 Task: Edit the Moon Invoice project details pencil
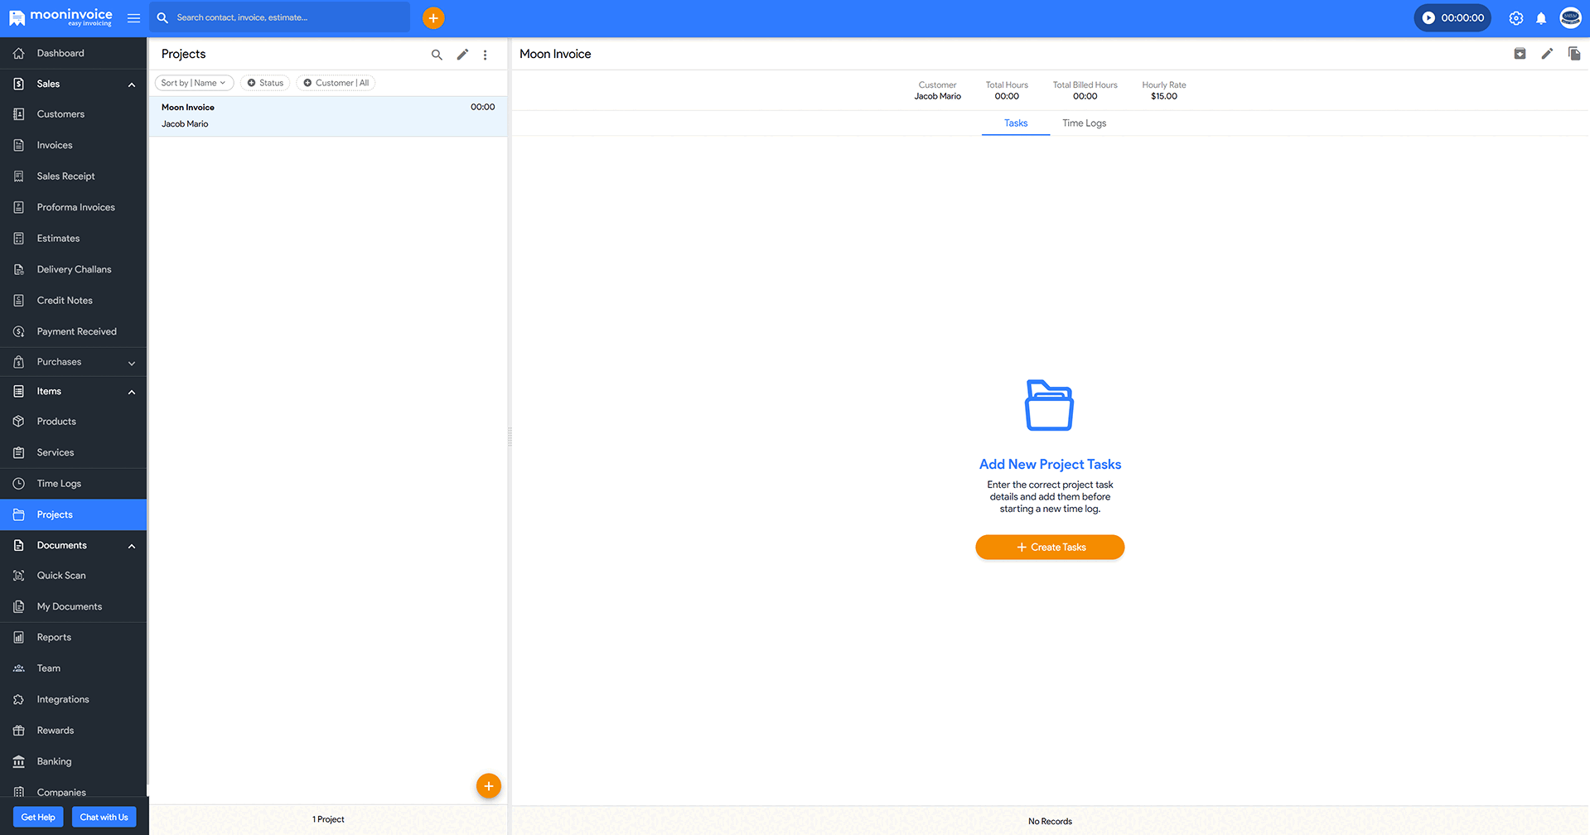[1547, 54]
